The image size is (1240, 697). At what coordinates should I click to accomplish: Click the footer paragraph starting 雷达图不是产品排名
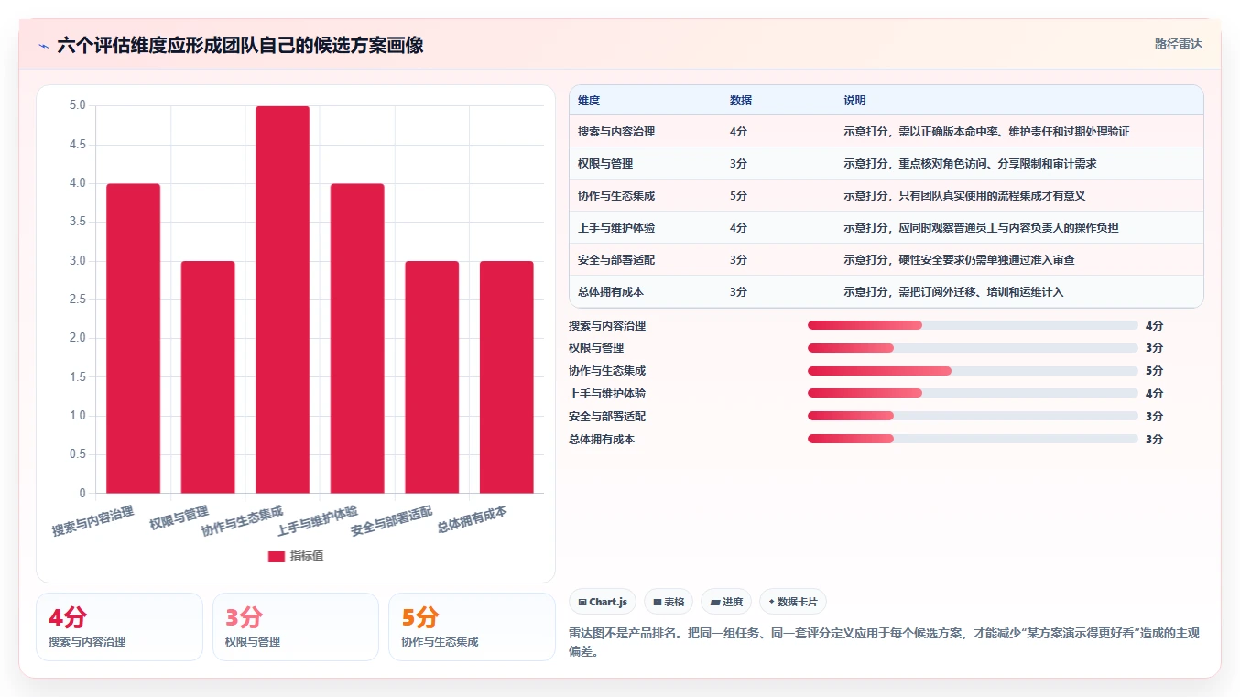[884, 643]
